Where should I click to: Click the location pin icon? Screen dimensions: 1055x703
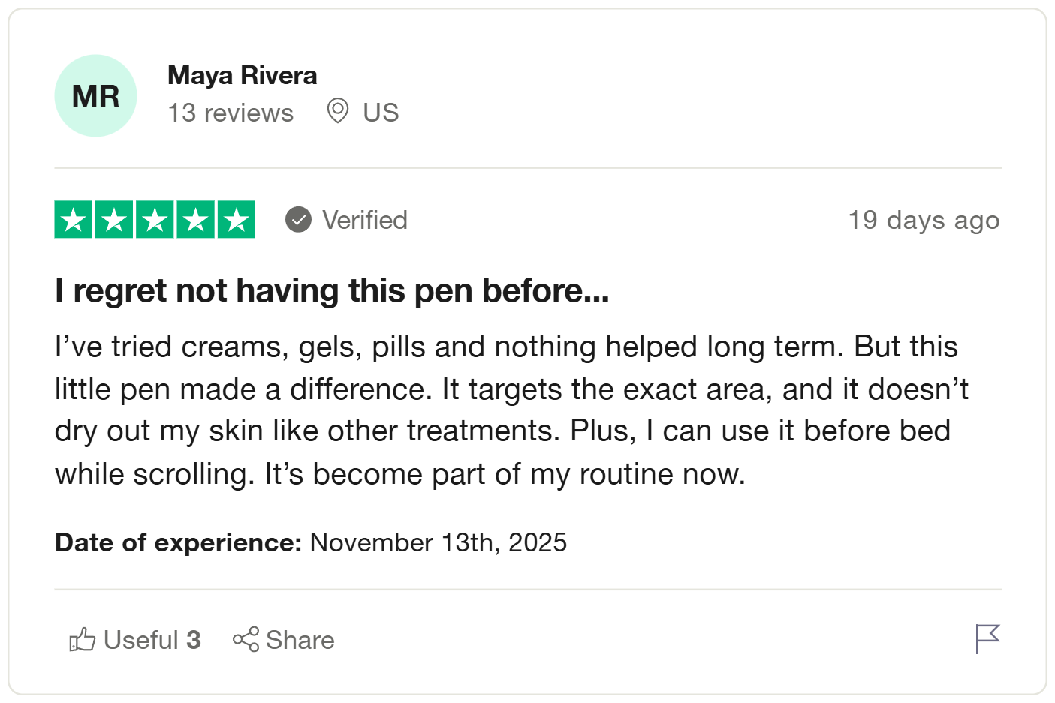tap(338, 111)
